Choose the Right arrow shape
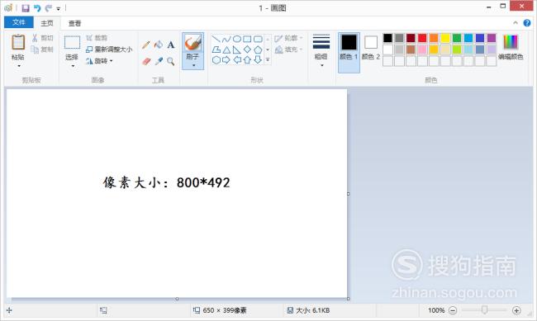This screenshot has width=537, height=321. [226, 60]
